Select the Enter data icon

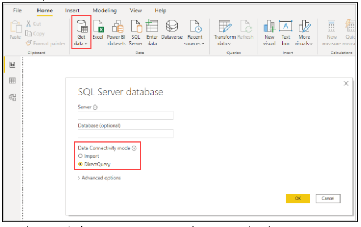pyautogui.click(x=152, y=31)
